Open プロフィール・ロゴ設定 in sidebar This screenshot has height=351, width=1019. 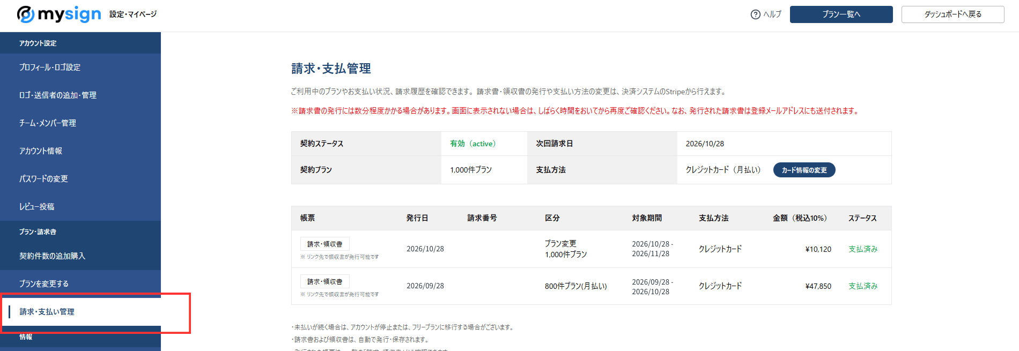[x=80, y=68]
